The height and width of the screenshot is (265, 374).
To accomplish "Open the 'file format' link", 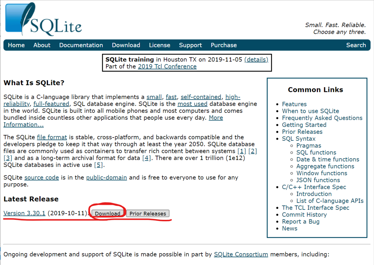I will (52, 137).
